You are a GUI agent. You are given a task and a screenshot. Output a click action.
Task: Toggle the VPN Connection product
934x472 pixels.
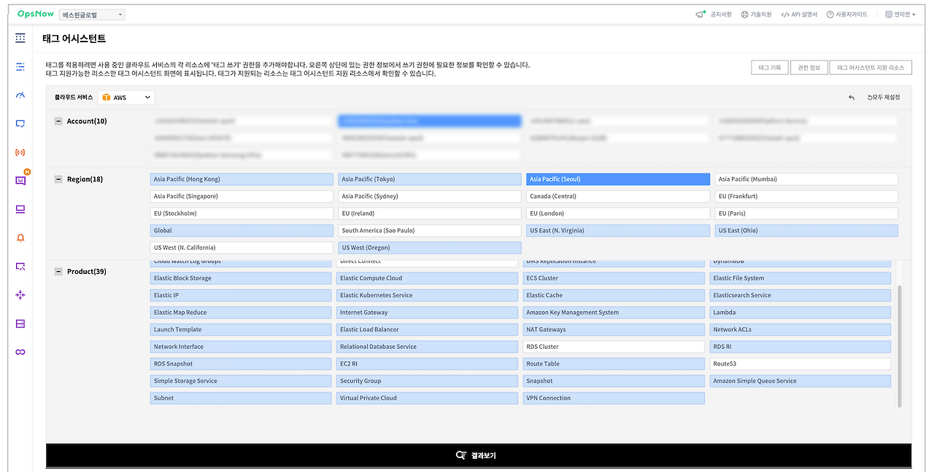pos(614,398)
